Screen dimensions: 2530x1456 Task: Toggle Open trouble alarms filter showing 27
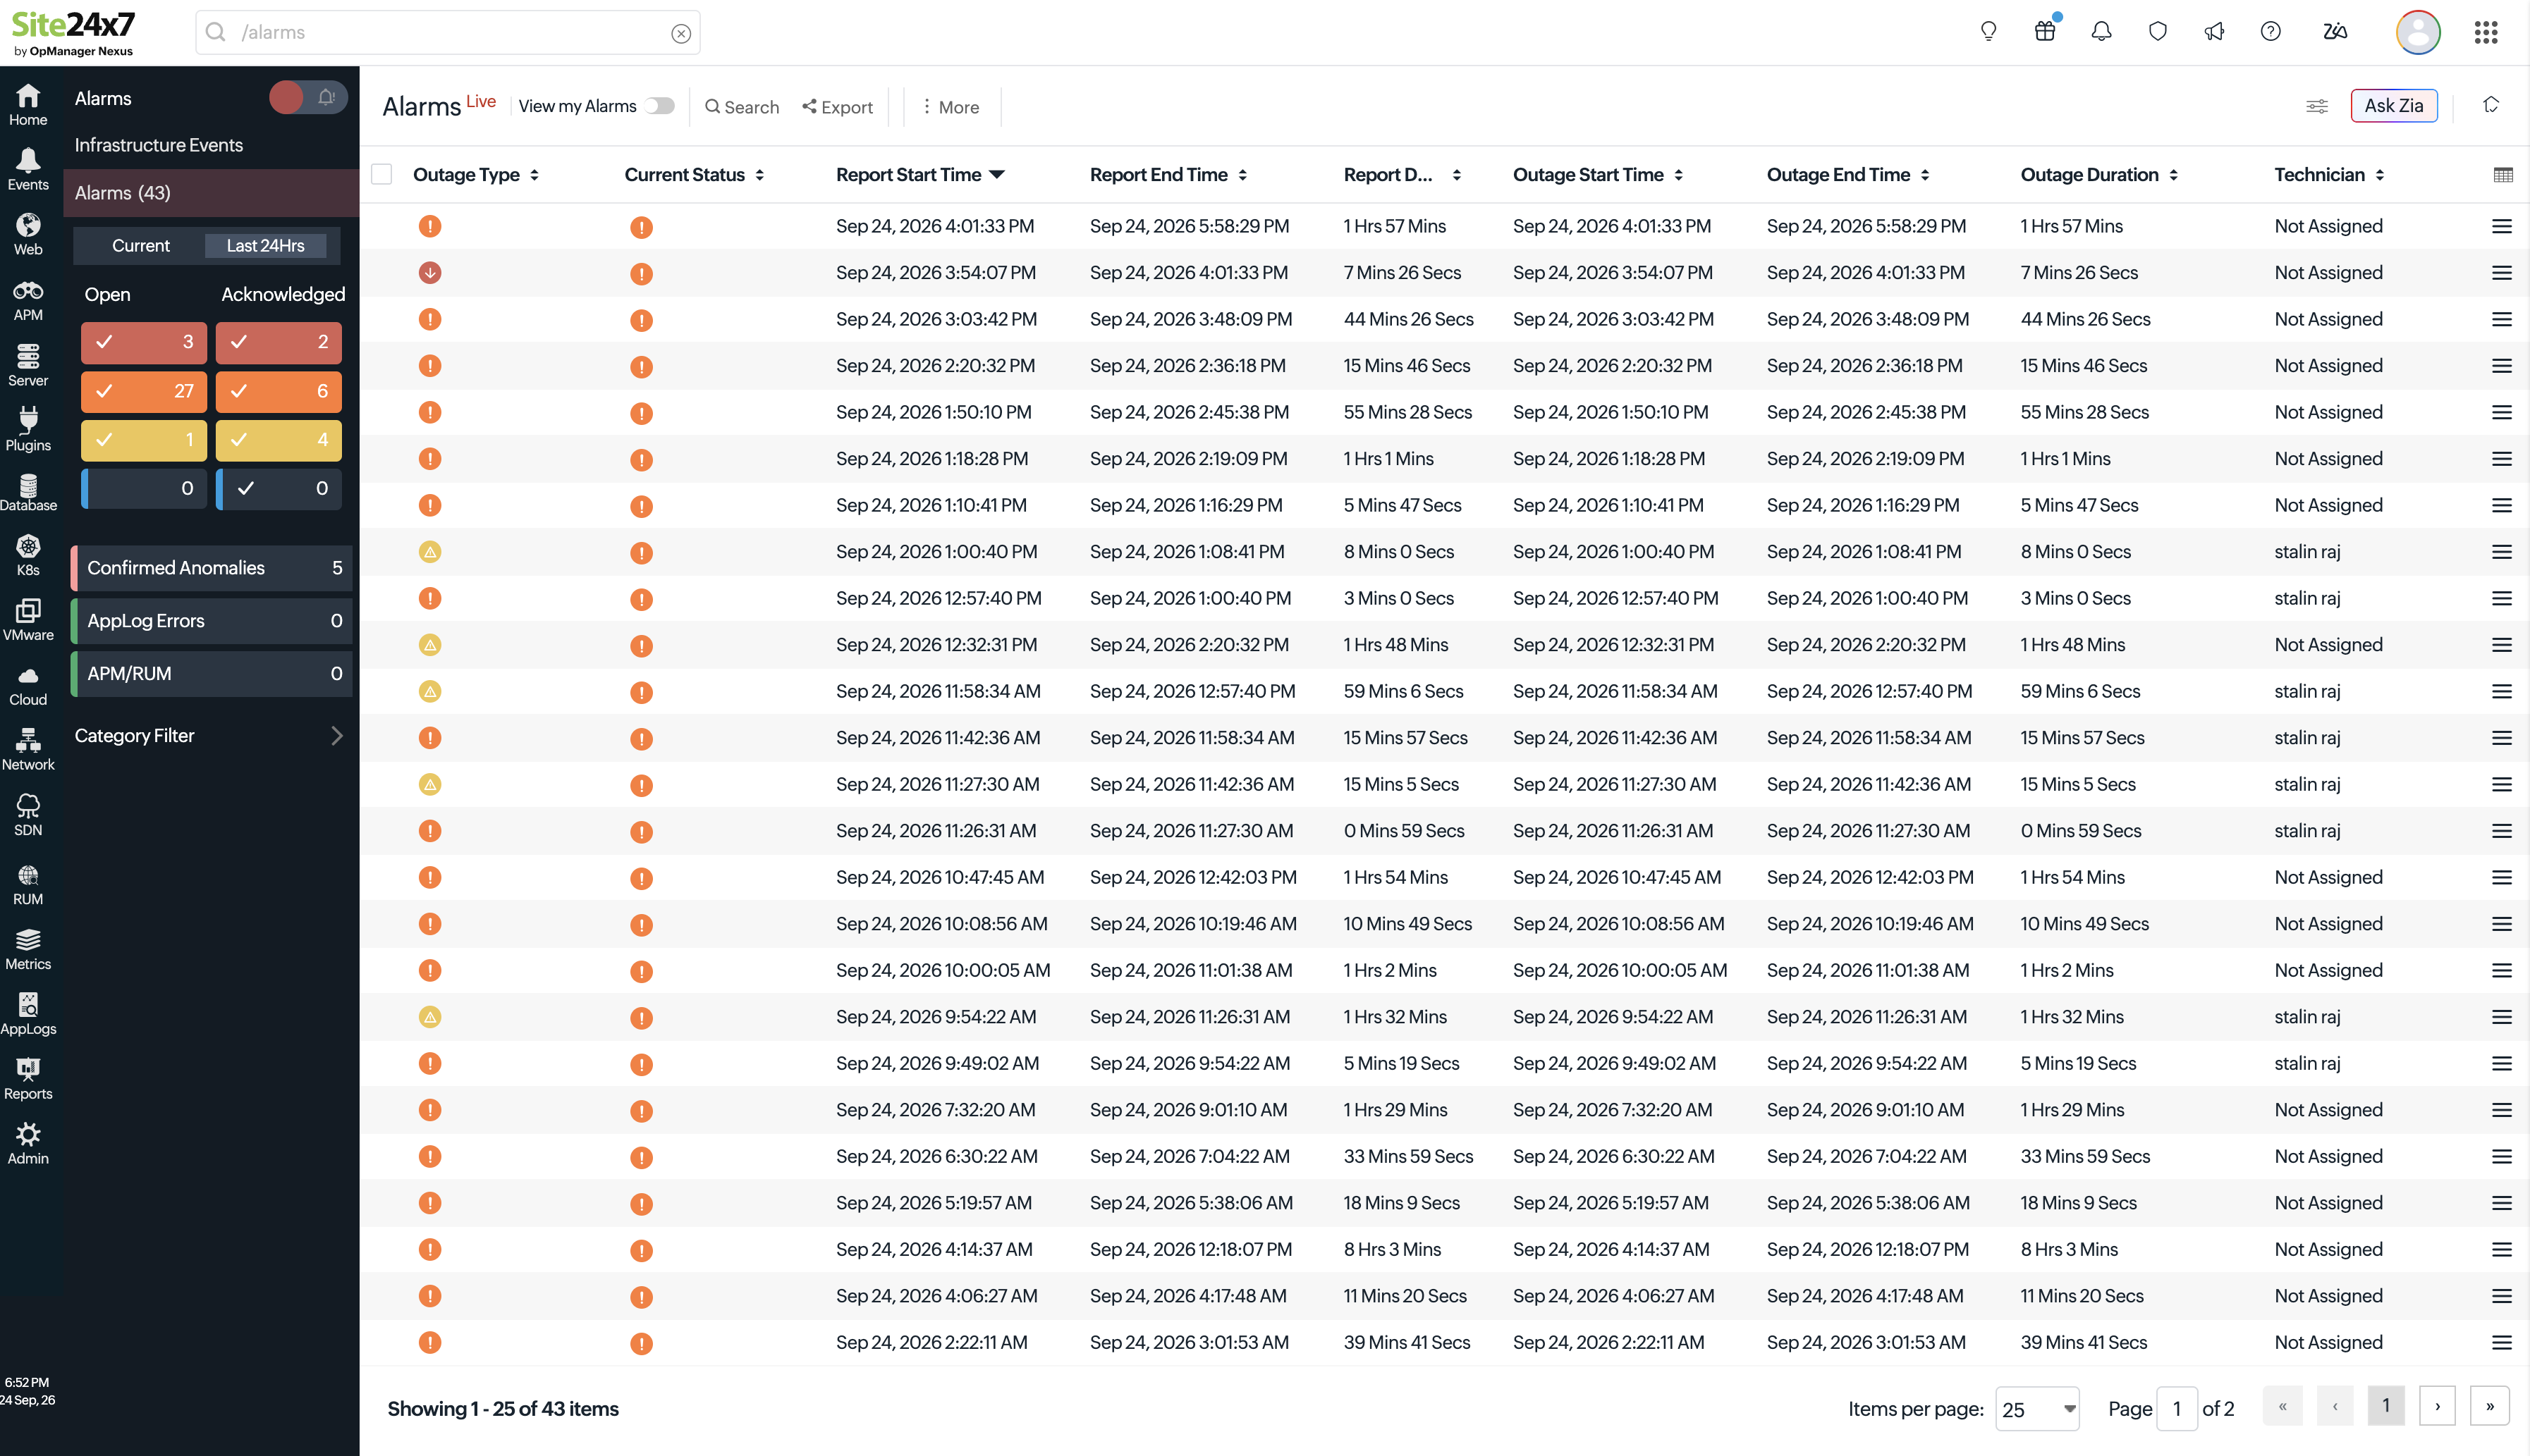[144, 391]
